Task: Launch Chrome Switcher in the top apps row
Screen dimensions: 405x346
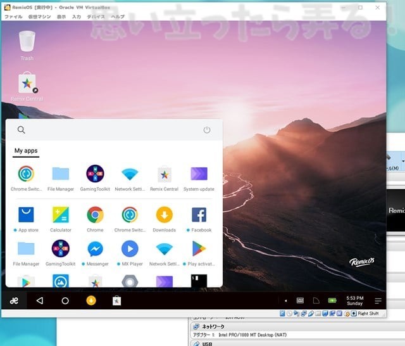Action: pos(26,178)
